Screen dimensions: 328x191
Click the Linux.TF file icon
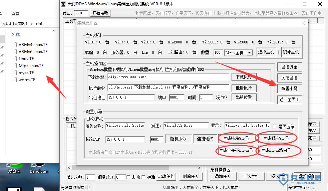click(15, 58)
